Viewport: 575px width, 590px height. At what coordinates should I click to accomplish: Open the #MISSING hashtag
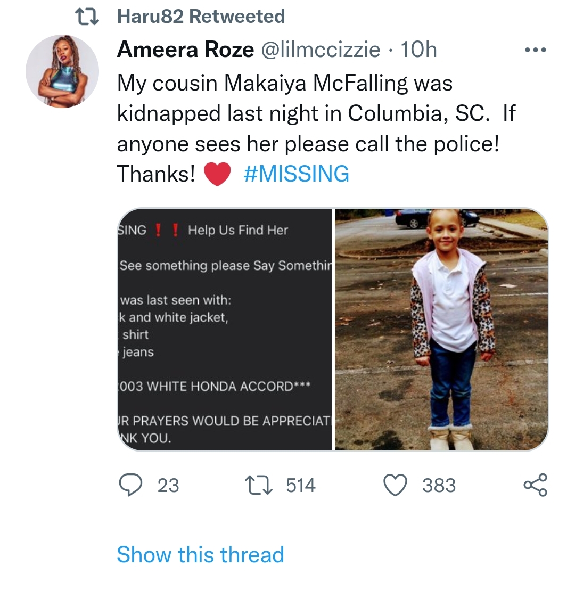coord(296,174)
